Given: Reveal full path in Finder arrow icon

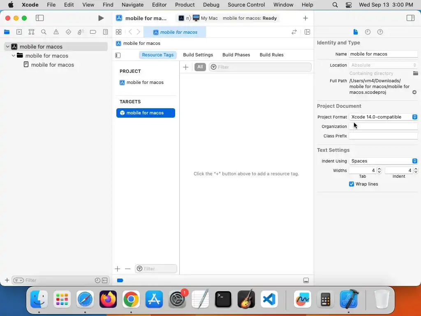Looking at the screenshot, I should [414, 92].
